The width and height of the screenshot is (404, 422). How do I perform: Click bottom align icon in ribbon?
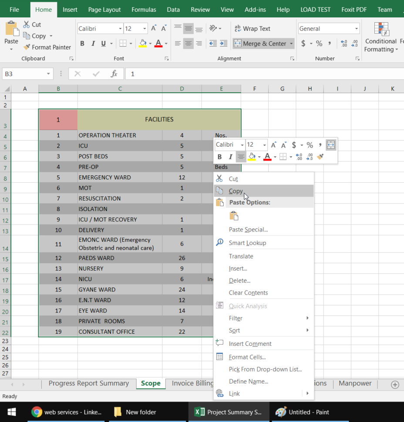pos(199,28)
